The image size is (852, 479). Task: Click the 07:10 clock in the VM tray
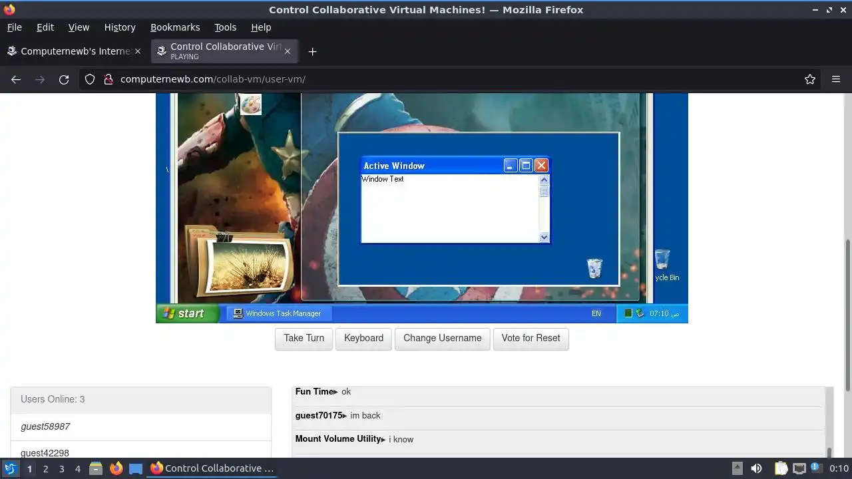(x=664, y=313)
